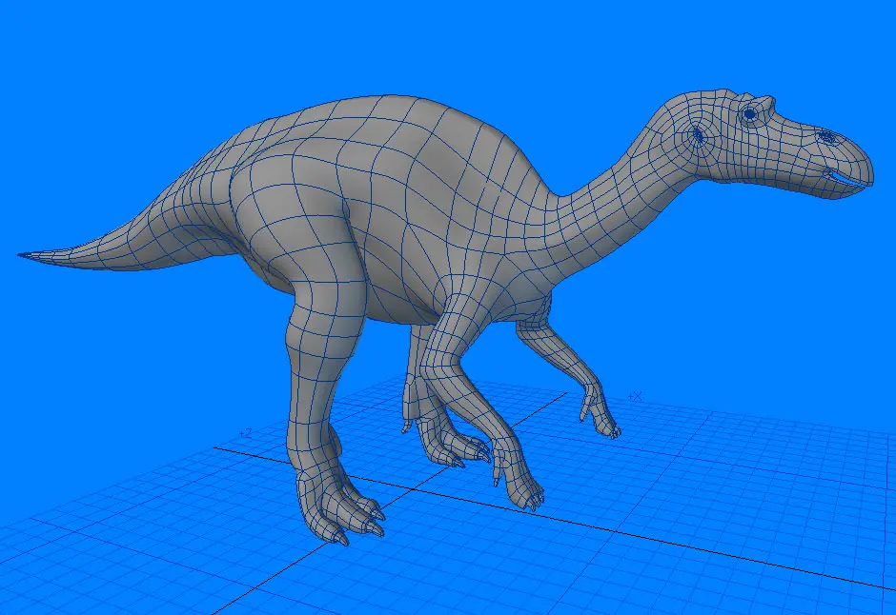Screen dimensions: 896x615
Task: Click the +Z axis label
Action: [245, 433]
